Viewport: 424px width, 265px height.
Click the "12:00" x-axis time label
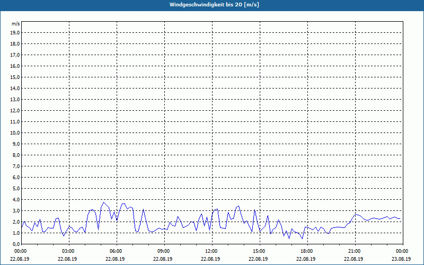[x=210, y=251]
